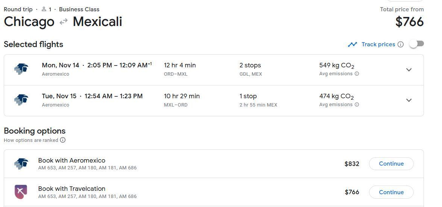Viewport: 442px width, 207px height.
Task: Click the passenger count icon
Action: 44,9
